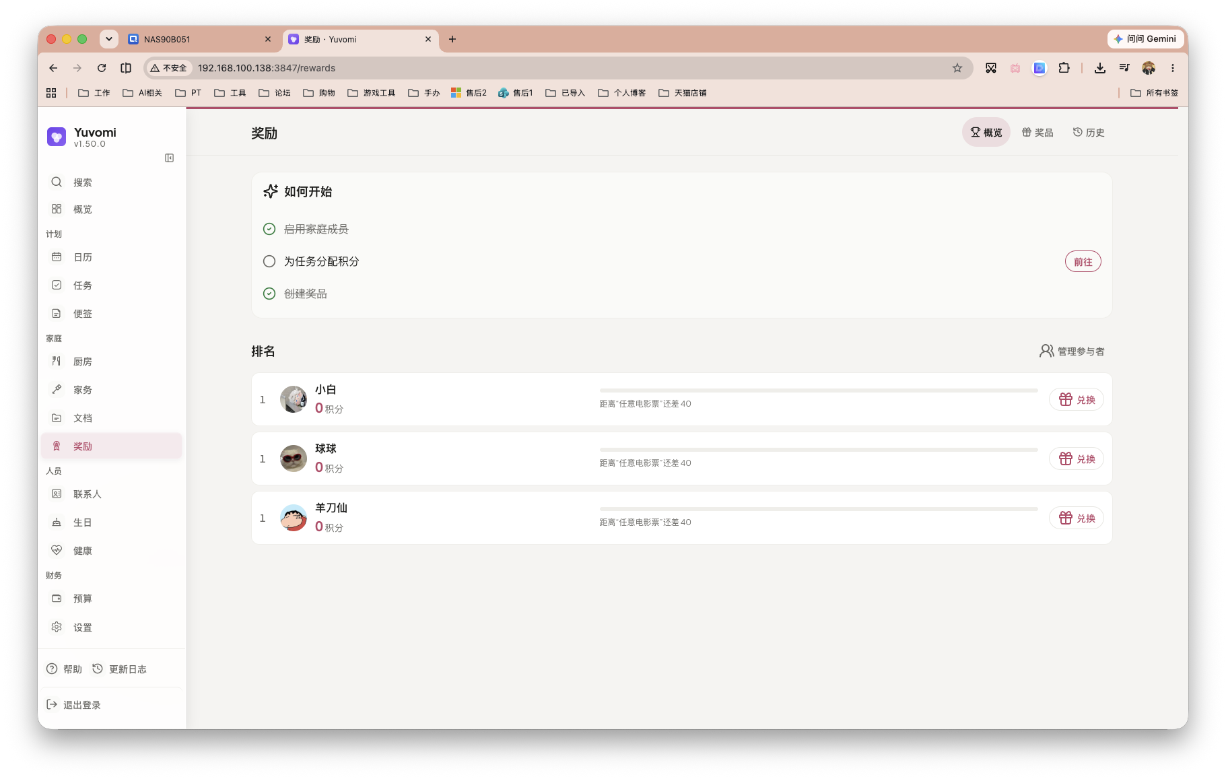The width and height of the screenshot is (1226, 779).
Task: Click 兑换 button for 球球
Action: tap(1077, 459)
